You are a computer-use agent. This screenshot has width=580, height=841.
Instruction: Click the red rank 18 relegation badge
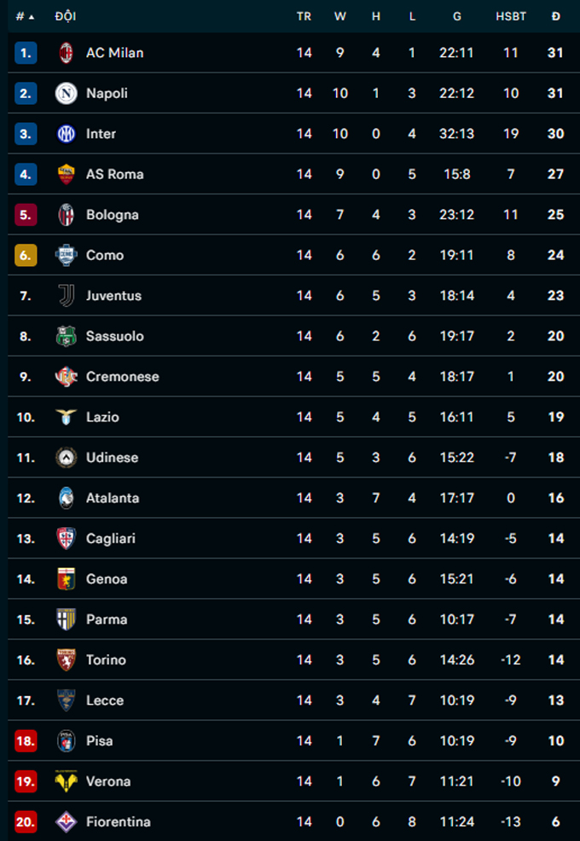pos(26,741)
